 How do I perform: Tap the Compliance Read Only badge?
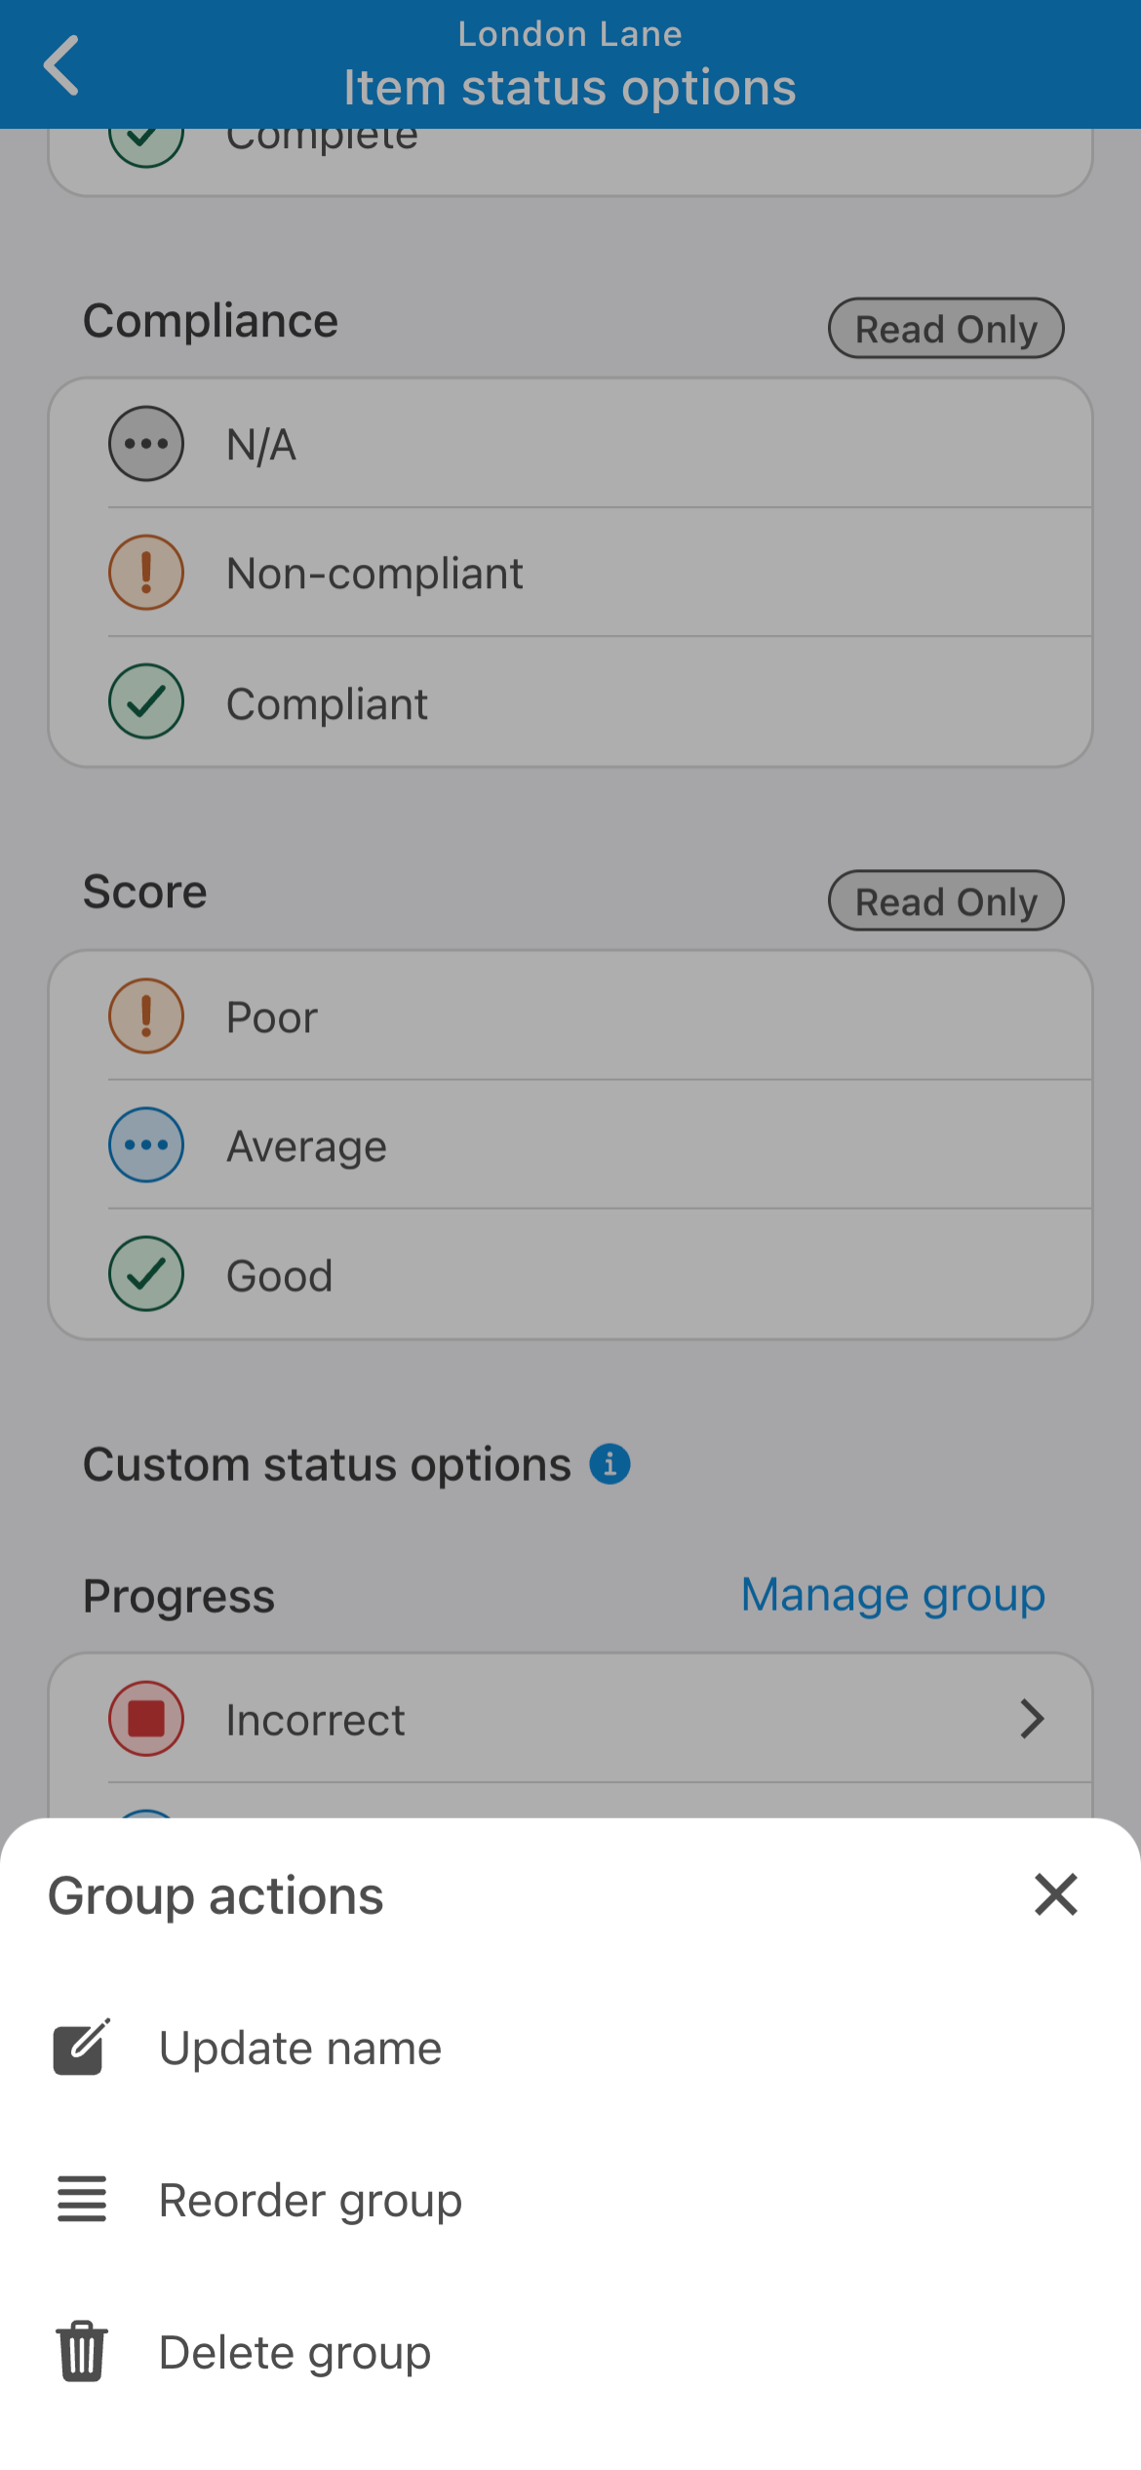(946, 329)
